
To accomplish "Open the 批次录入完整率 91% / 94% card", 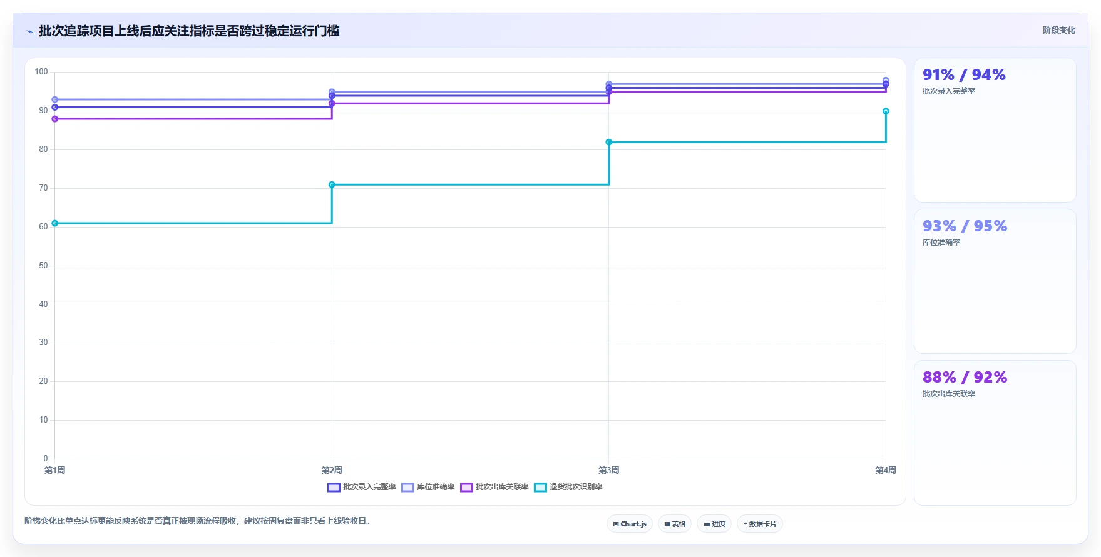I will (x=995, y=130).
